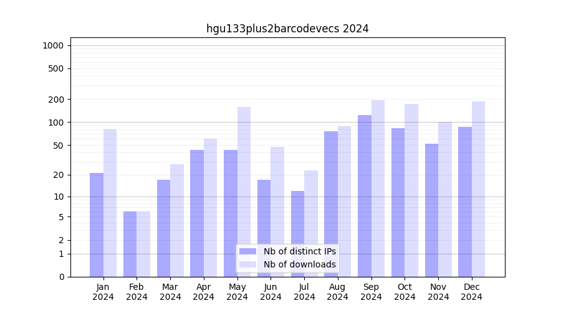Image resolution: width=561 pixels, height=311 pixels.
Task: Click the 'Nb of distinct IPs' legend swatch
Action: pos(247,251)
